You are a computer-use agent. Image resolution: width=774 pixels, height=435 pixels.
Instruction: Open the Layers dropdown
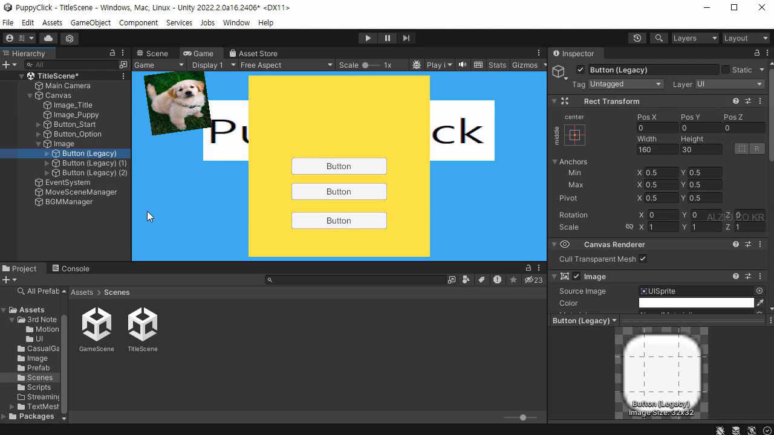[x=695, y=38]
